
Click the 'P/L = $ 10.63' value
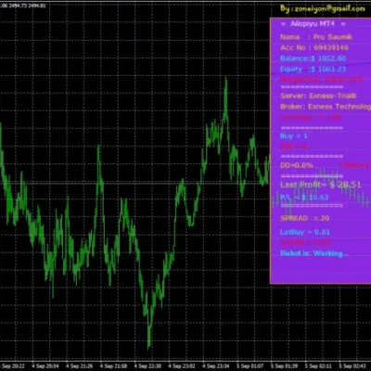coord(304,198)
